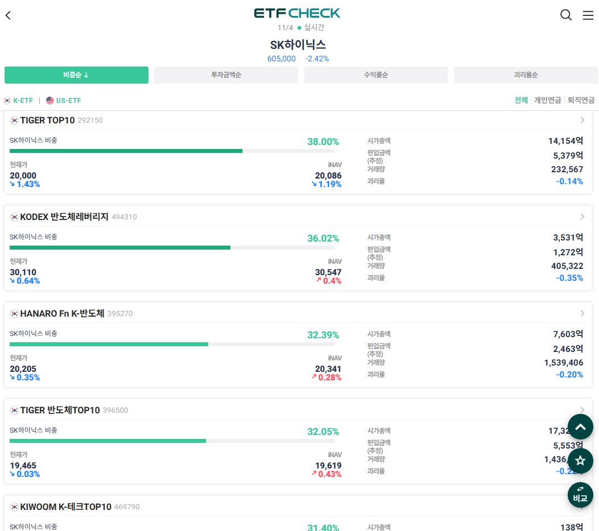Switch to K-ETF list
Image resolution: width=599 pixels, height=531 pixels.
pyautogui.click(x=23, y=101)
